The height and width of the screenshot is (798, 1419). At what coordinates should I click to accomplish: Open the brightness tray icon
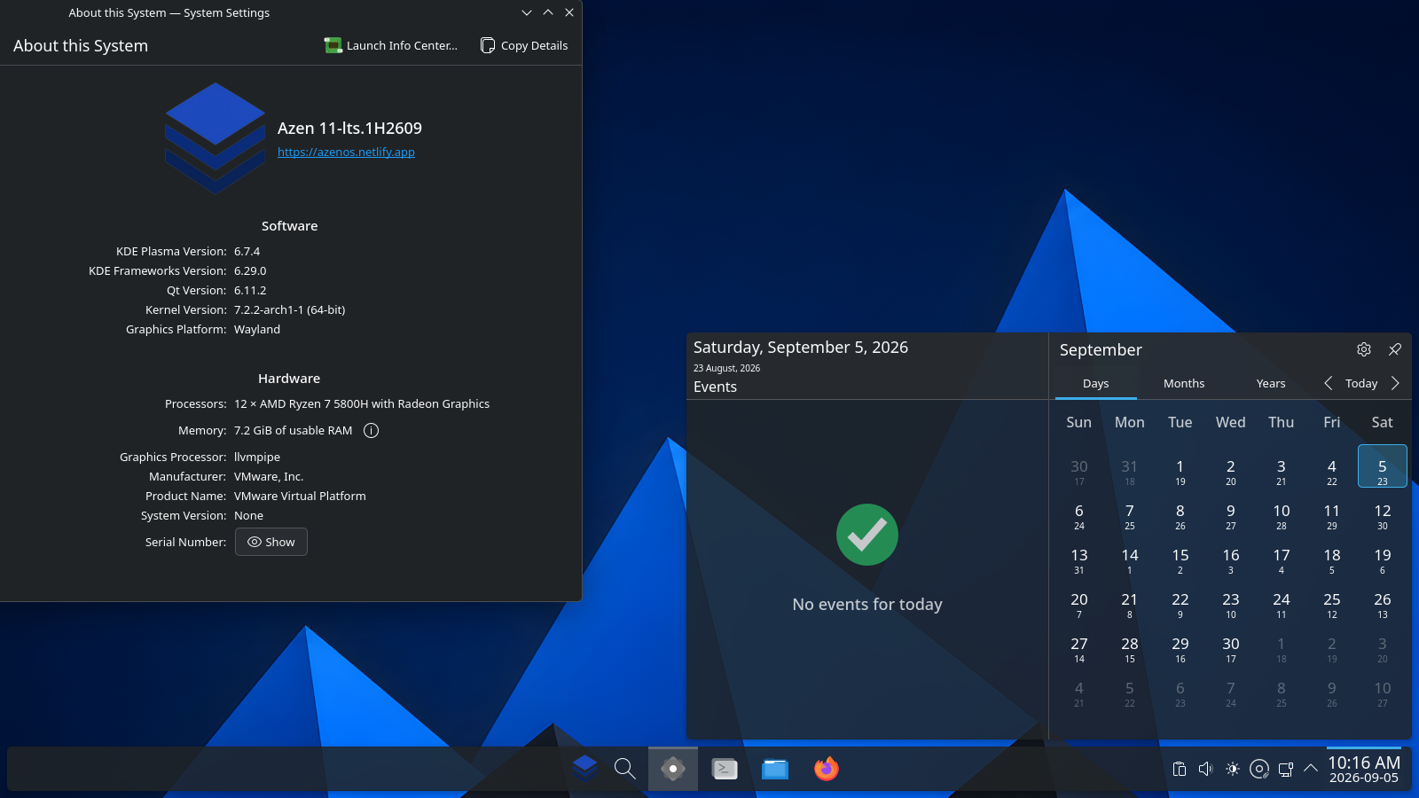coord(1233,769)
